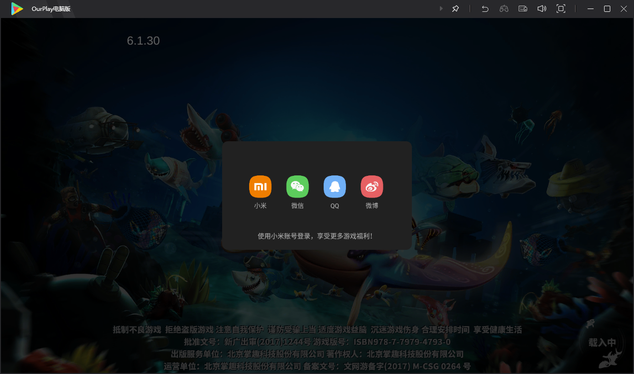Click the 运营单位 operator line

tap(317, 366)
